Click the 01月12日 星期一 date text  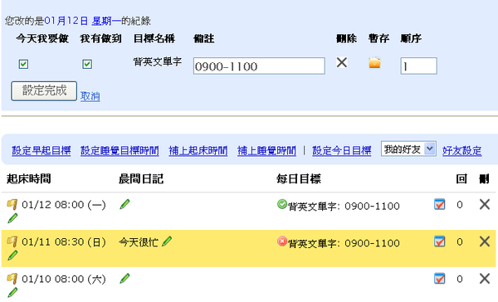click(x=82, y=21)
